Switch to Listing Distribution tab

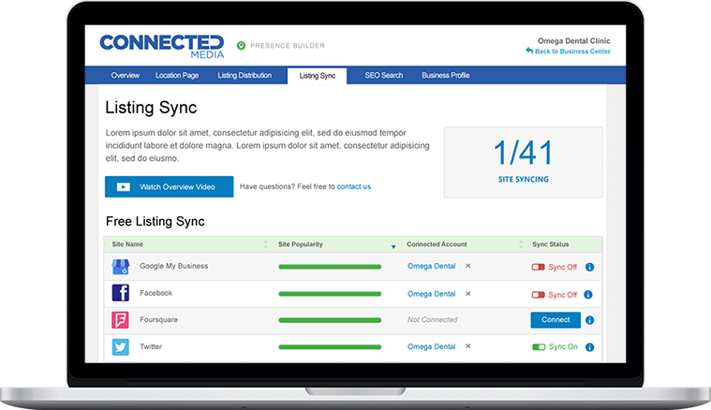coord(244,75)
